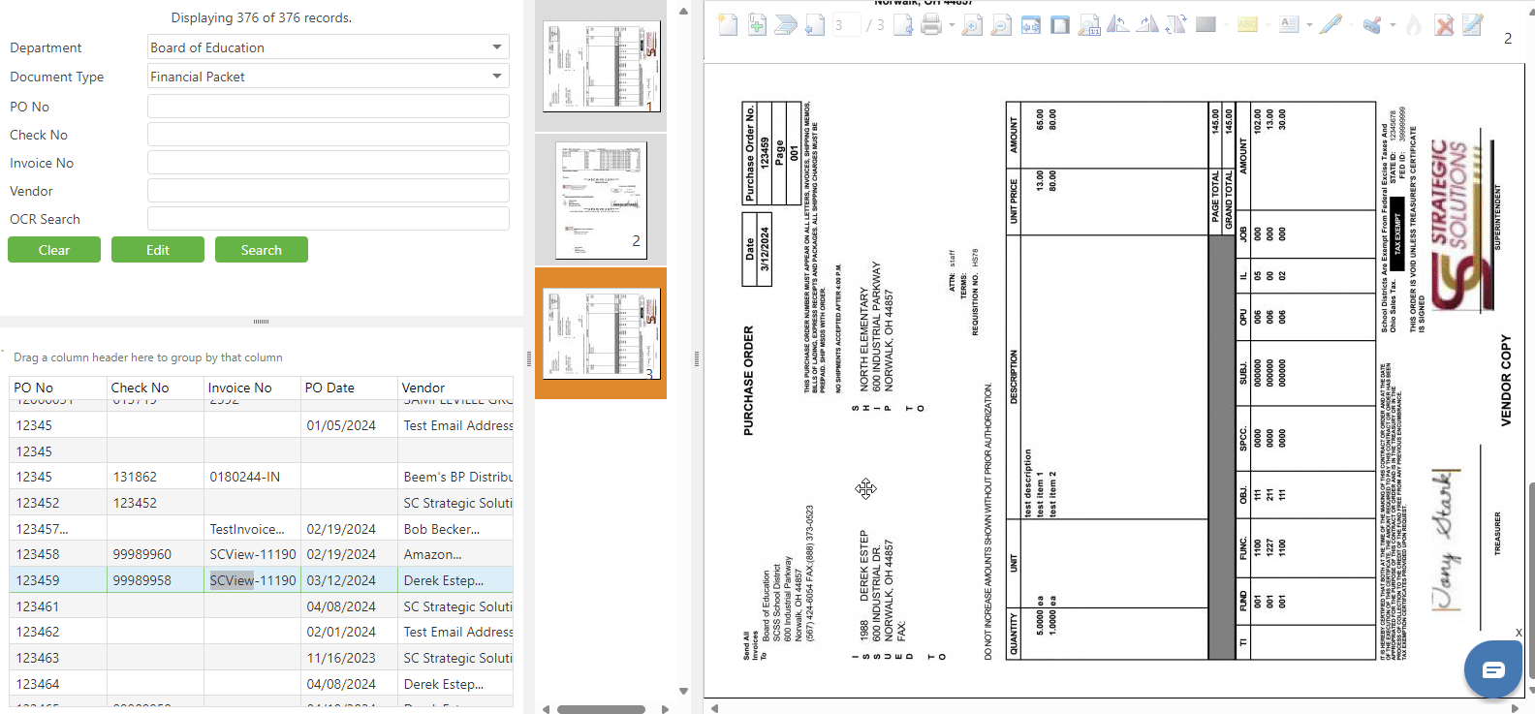Click the Edit button
The height and width of the screenshot is (714, 1535).
pos(158,250)
